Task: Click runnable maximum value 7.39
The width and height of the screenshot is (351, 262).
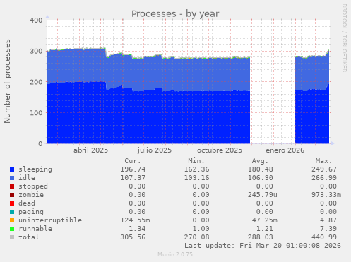Action: (328, 229)
